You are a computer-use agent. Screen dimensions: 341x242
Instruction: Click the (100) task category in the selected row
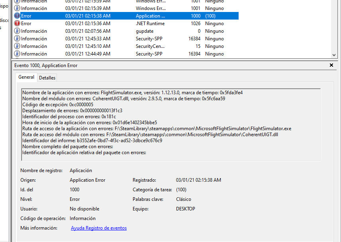(x=210, y=16)
